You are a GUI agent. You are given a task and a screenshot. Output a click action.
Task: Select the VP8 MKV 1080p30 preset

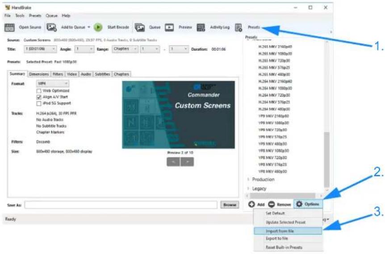(x=273, y=151)
